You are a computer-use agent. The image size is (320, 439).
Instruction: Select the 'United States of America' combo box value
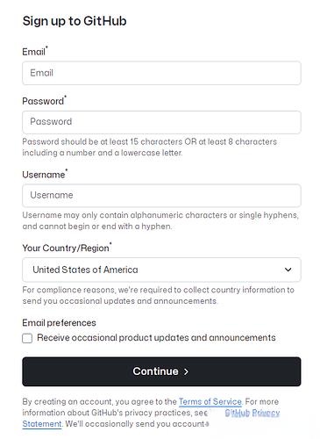85,270
